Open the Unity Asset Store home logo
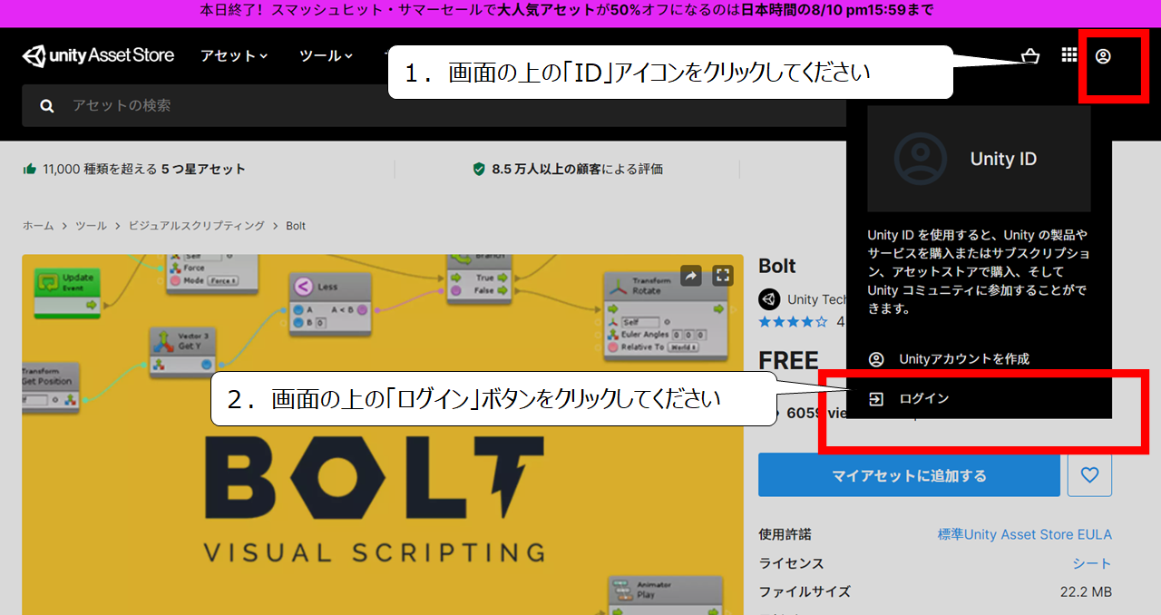Viewport: 1161px width, 615px height. pos(98,56)
